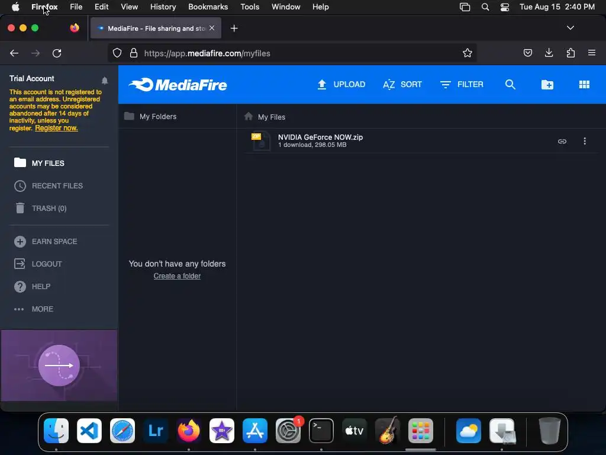View site security lock info
606x455 pixels.
(x=133, y=53)
